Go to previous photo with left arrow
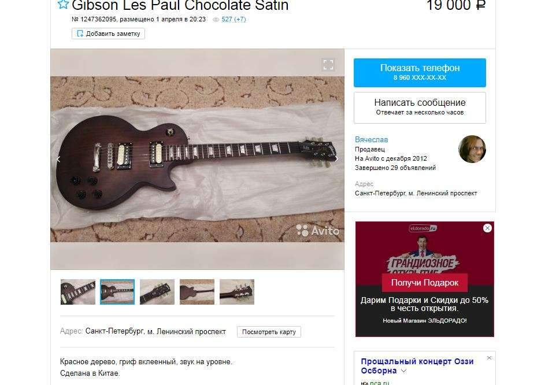The width and height of the screenshot is (541, 385). coord(58,159)
